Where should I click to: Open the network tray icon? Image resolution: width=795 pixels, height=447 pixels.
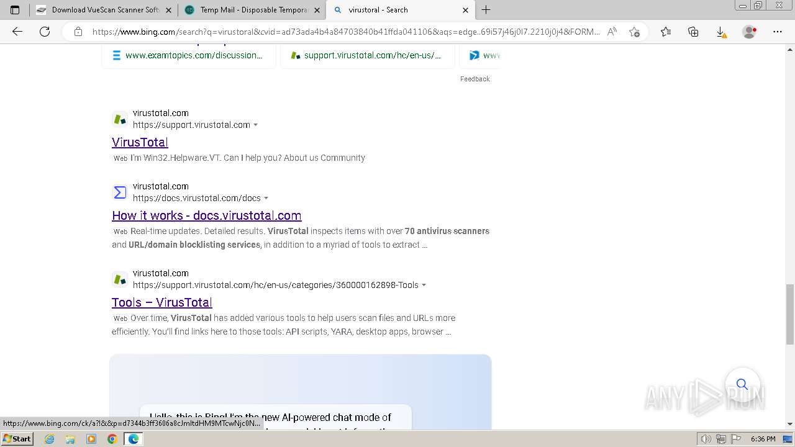(720, 439)
